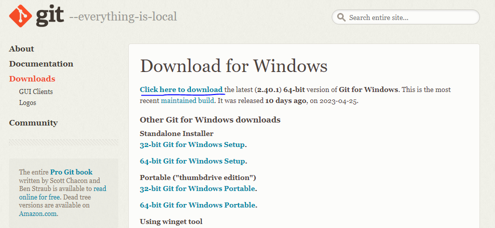495x228 pixels.
Task: Download 32-bit Git for Windows Setup
Action: click(192, 144)
